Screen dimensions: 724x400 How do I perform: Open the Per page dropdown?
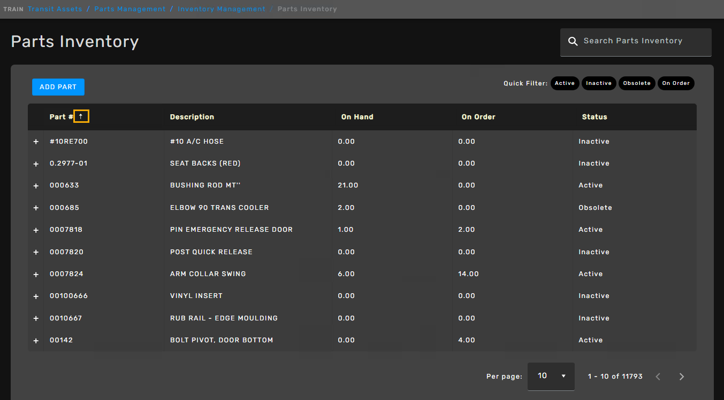pyautogui.click(x=551, y=376)
